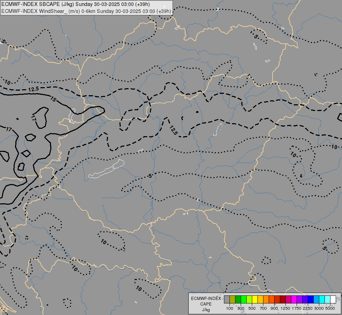Click the ECMWF-INDEX label in legend box
Screen dimensions: 342x315
tap(206, 299)
